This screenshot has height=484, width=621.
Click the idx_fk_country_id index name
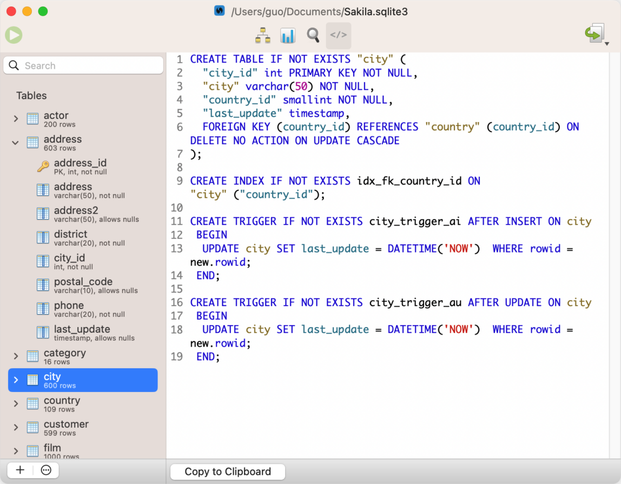(409, 181)
